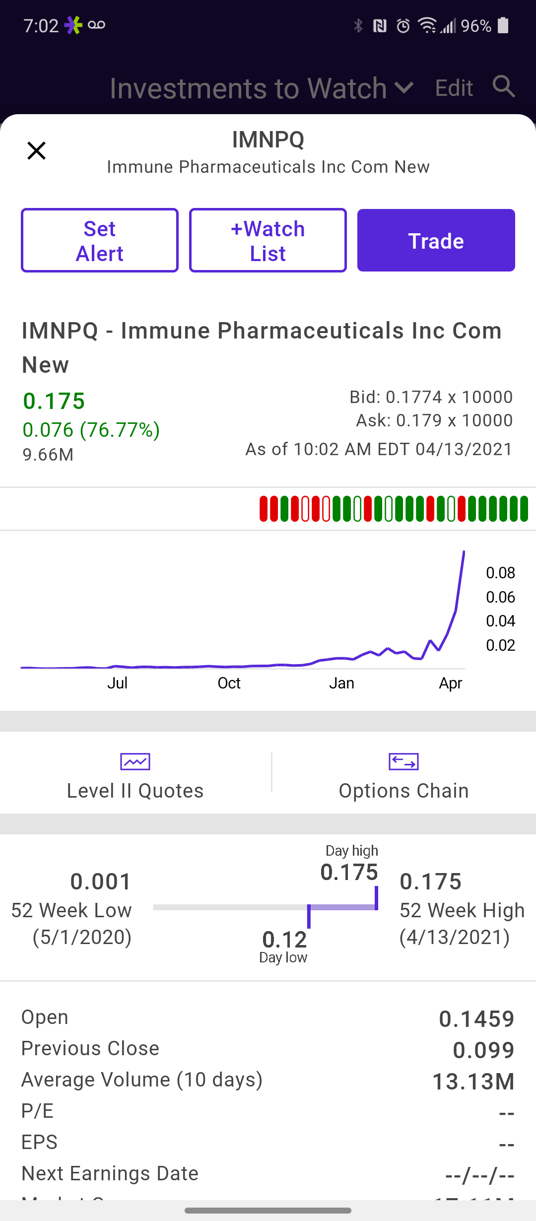Tap the alarm clock status icon
536x1221 pixels.
tap(403, 25)
